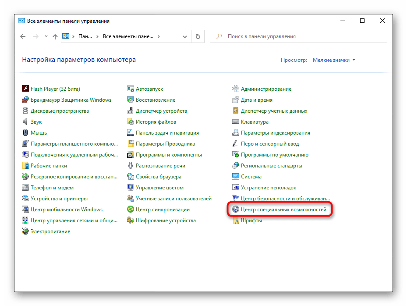Click the Диспетчер устройств icon

coord(130,110)
